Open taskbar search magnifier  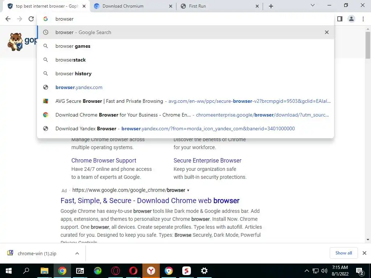(26, 271)
